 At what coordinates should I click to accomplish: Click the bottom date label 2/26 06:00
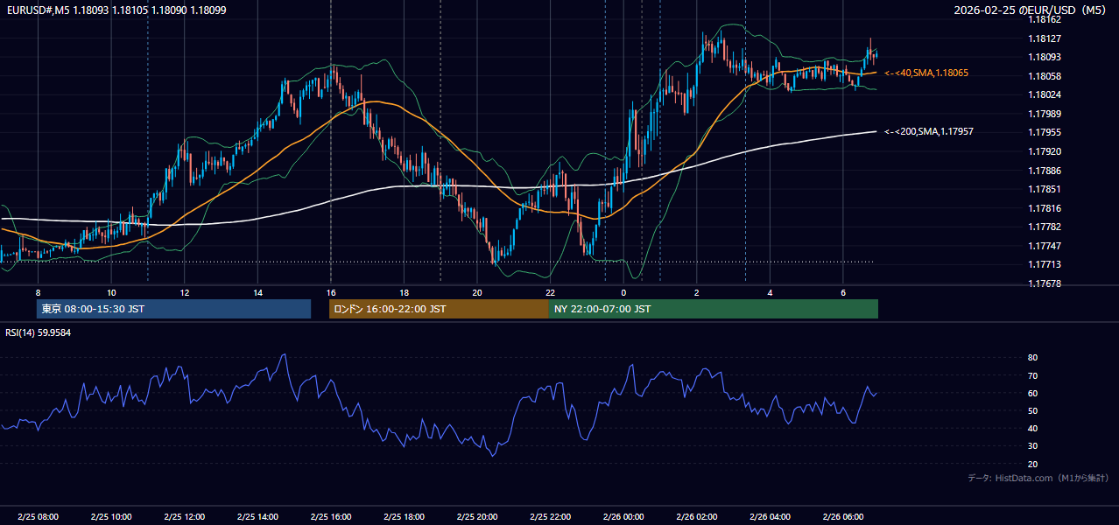(x=842, y=516)
